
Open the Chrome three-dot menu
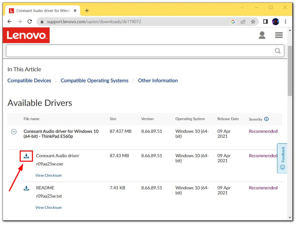[x=286, y=21]
